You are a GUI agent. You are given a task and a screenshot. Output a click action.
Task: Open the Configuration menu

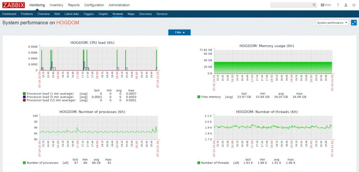pyautogui.click(x=94, y=5)
